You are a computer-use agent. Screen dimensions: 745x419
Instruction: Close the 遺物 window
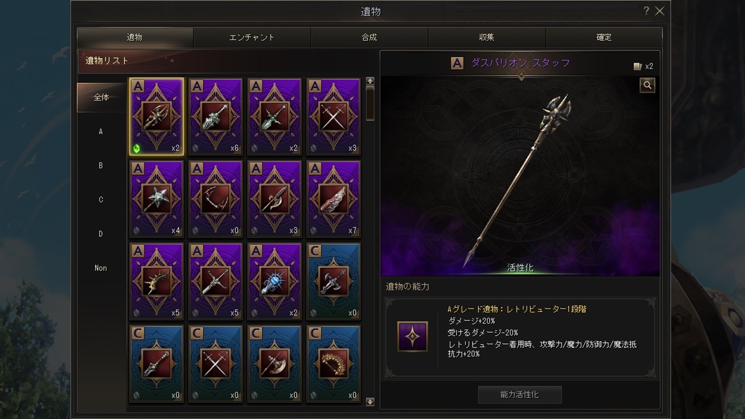(x=659, y=11)
